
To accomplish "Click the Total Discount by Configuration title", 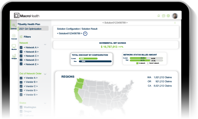I will [90, 55].
